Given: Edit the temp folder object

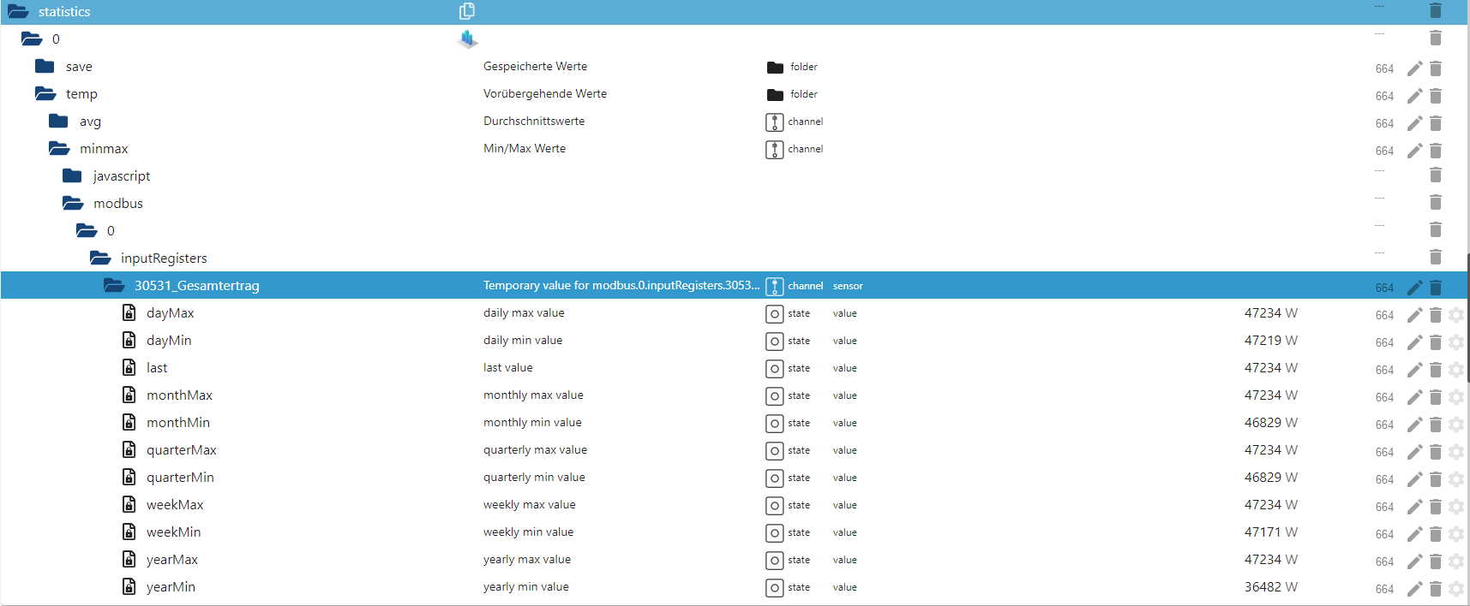Looking at the screenshot, I should 1415,96.
